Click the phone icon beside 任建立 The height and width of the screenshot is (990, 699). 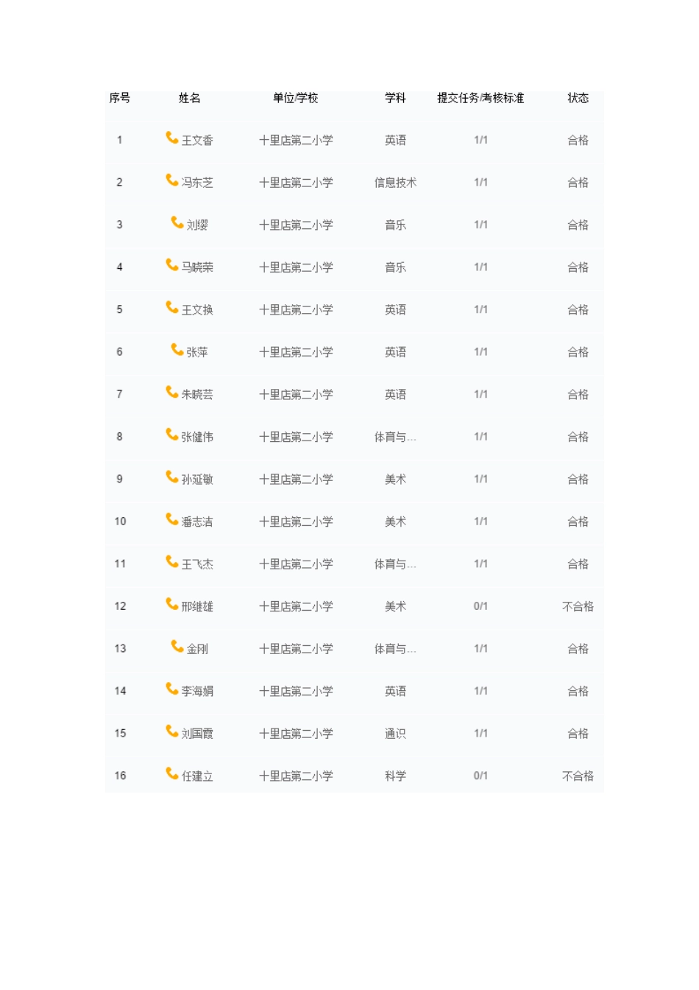[172, 773]
